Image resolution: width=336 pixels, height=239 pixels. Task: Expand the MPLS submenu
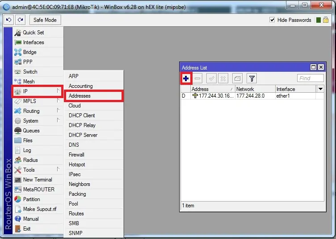pyautogui.click(x=38, y=101)
